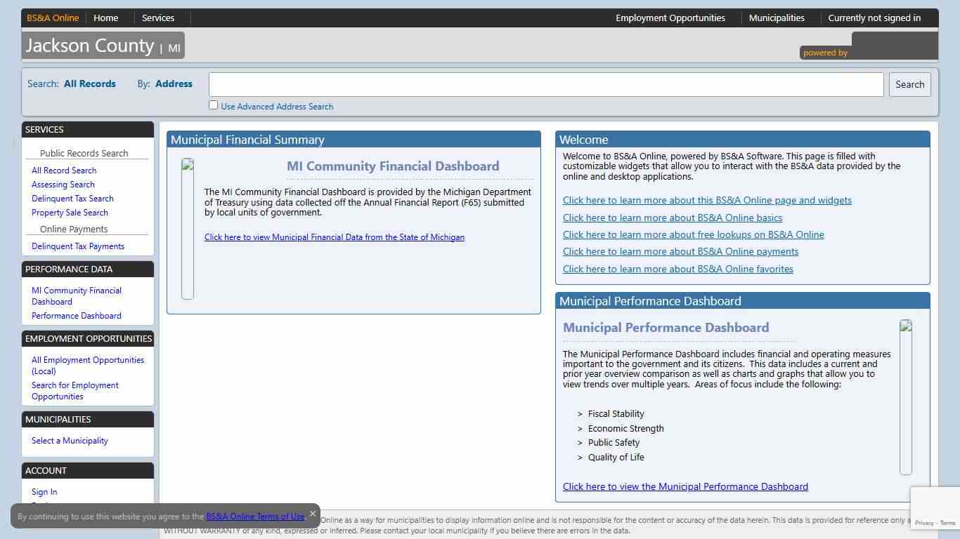
Task: Click the reCAPTCHA badge
Action: 935,508
